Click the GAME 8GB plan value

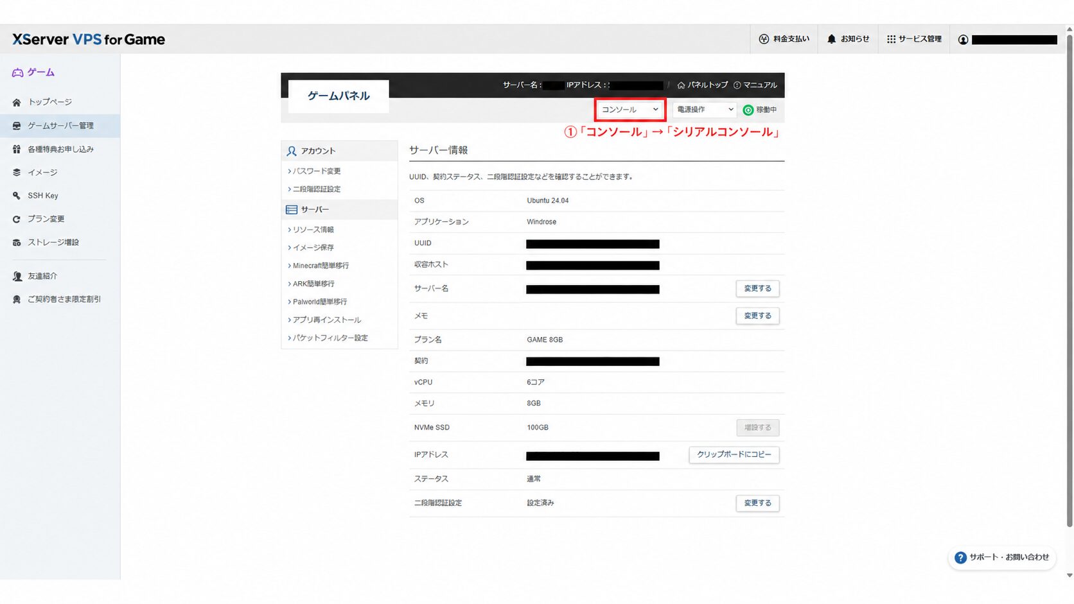click(x=545, y=340)
